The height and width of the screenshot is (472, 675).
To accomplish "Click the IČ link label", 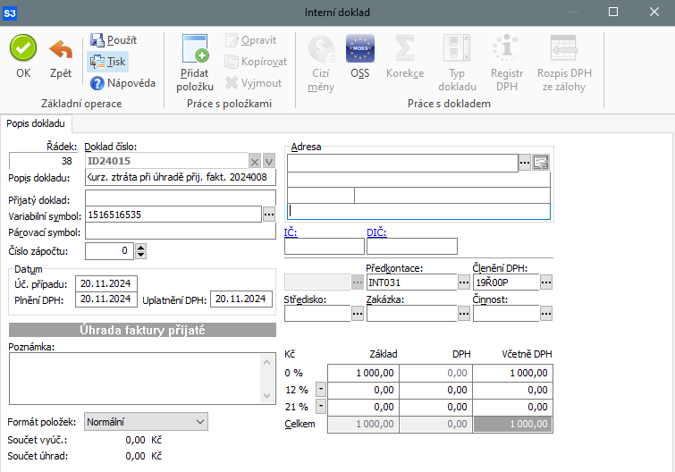I will (x=291, y=232).
